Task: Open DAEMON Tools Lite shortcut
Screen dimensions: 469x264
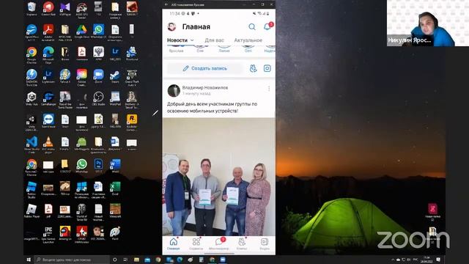Action: pos(32,77)
